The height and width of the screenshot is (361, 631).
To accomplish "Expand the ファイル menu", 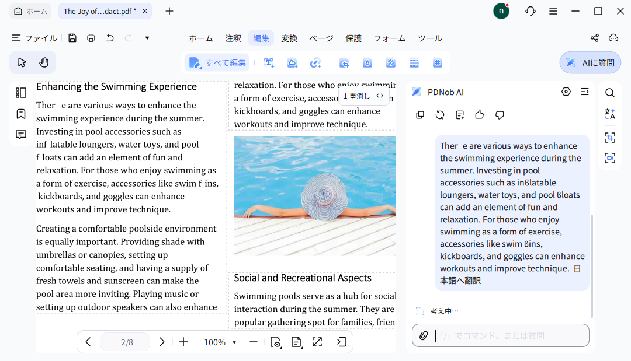I will 34,38.
